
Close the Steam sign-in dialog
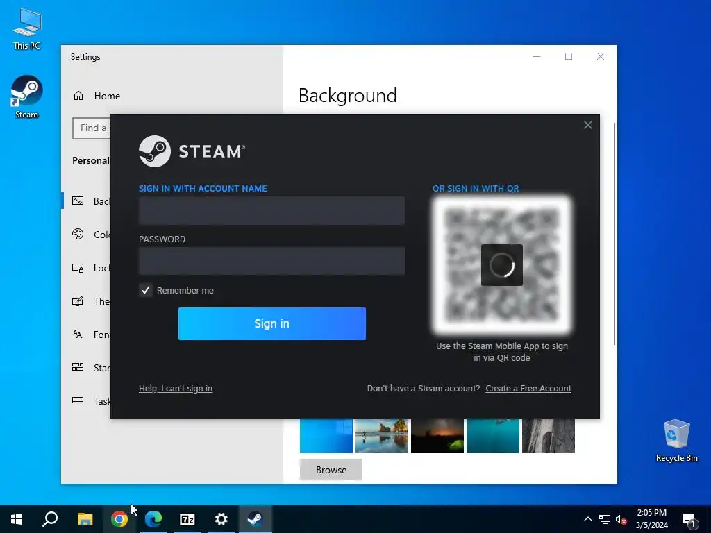click(x=587, y=125)
